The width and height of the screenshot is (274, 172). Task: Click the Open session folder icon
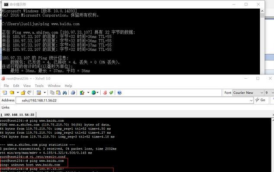point(12,92)
